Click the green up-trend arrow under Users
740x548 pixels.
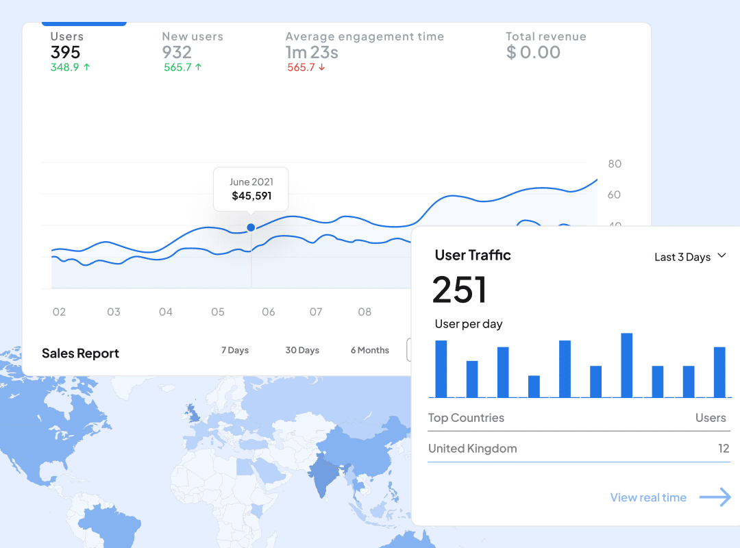click(88, 67)
